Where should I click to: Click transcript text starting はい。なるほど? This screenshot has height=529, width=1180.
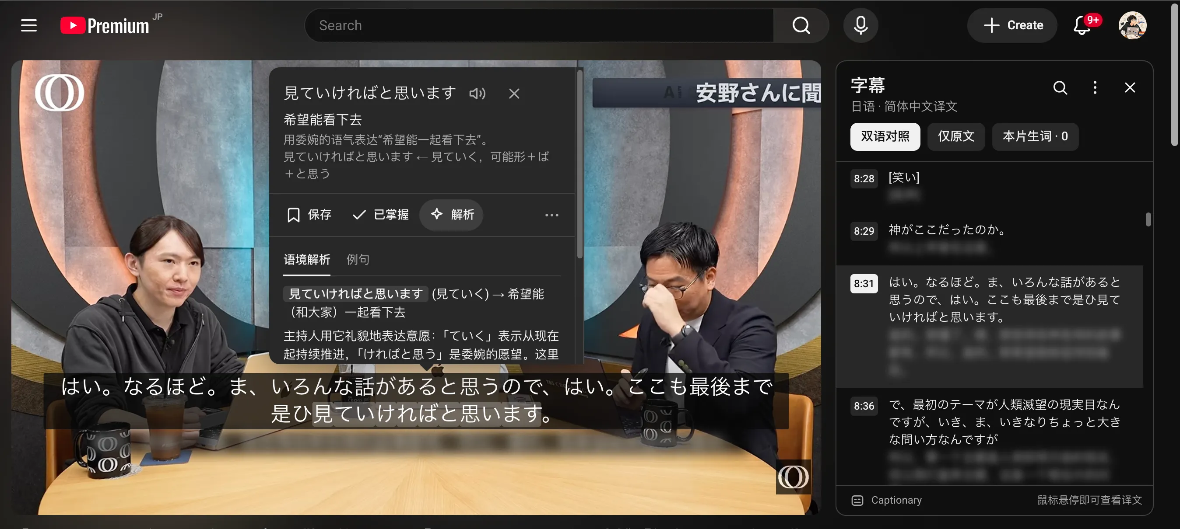pos(1004,299)
